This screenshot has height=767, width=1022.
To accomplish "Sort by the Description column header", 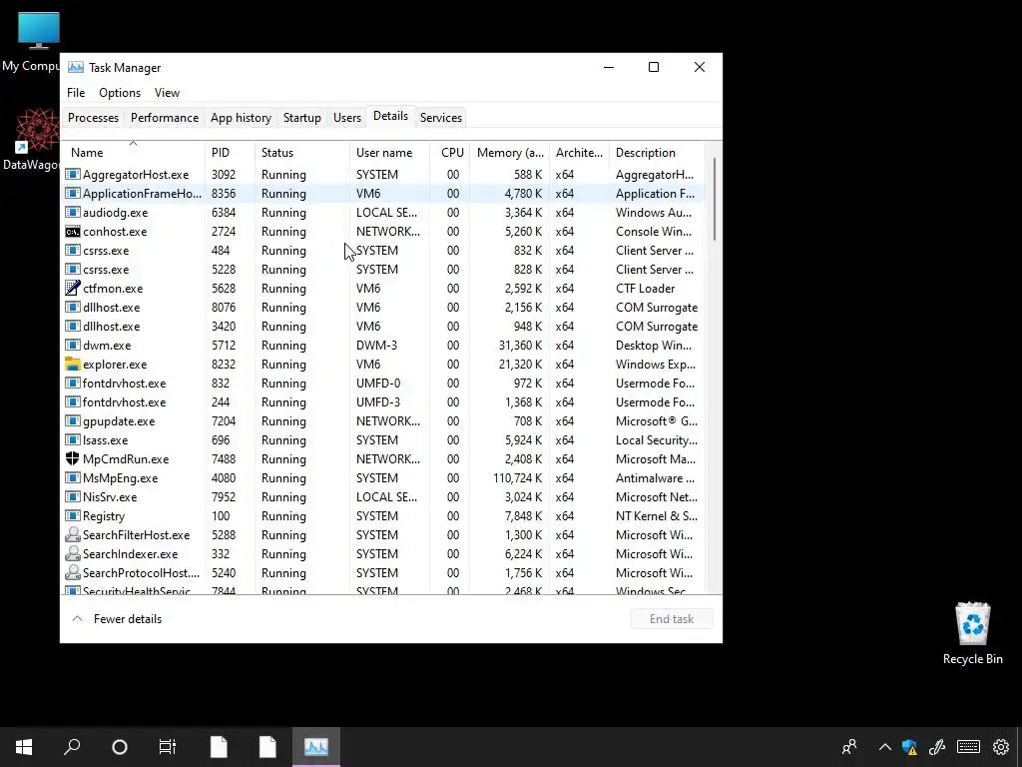I will (657, 153).
